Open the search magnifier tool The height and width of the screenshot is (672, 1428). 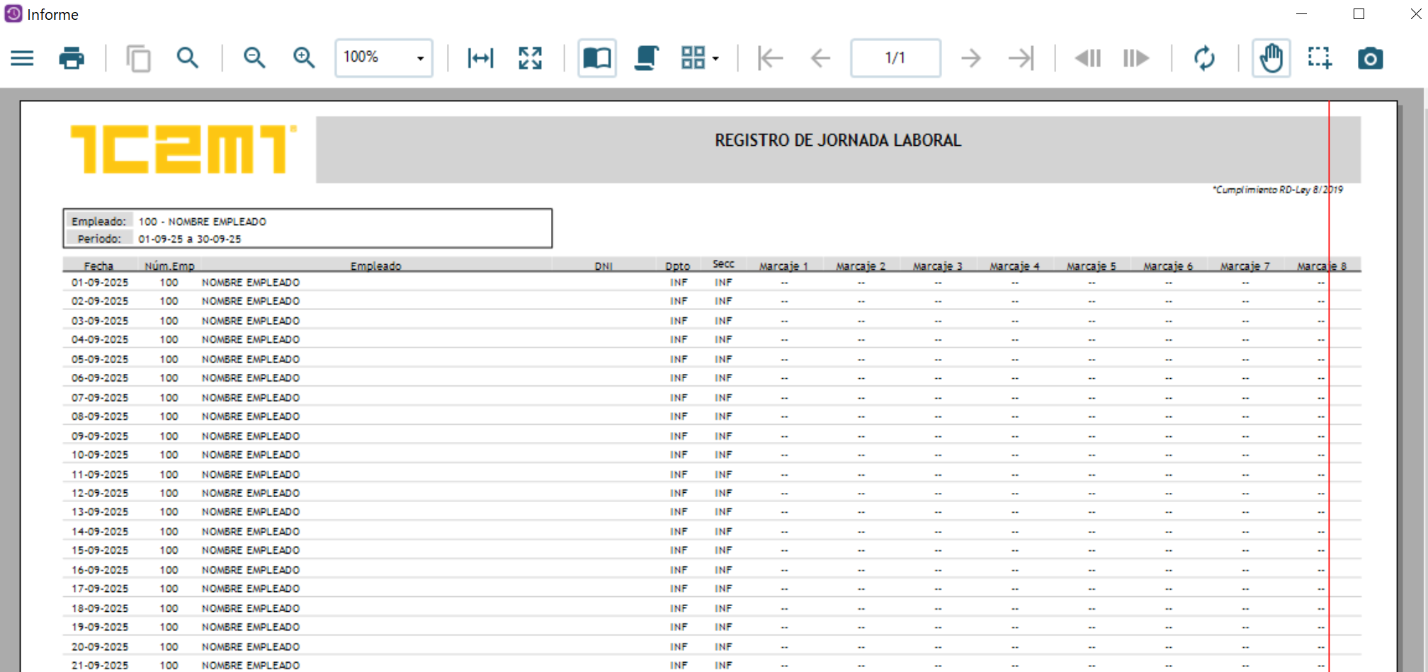188,58
